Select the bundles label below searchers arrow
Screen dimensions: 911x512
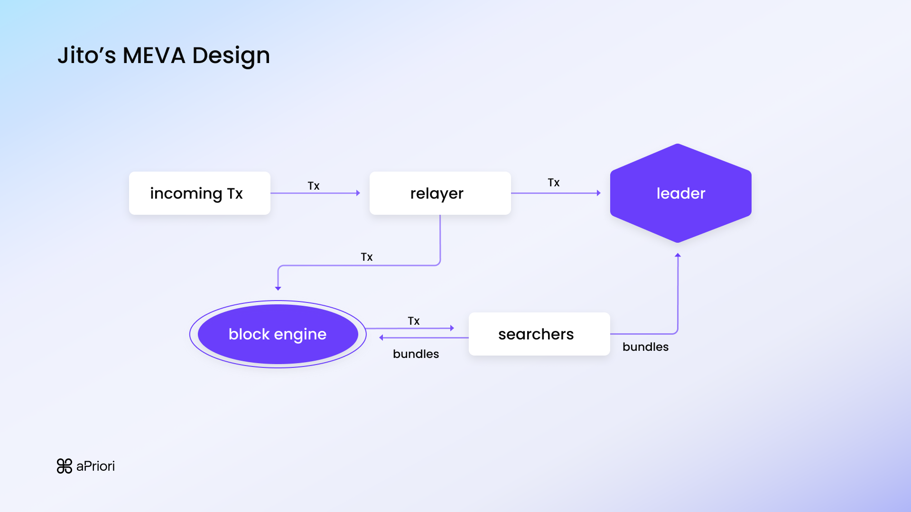click(416, 354)
